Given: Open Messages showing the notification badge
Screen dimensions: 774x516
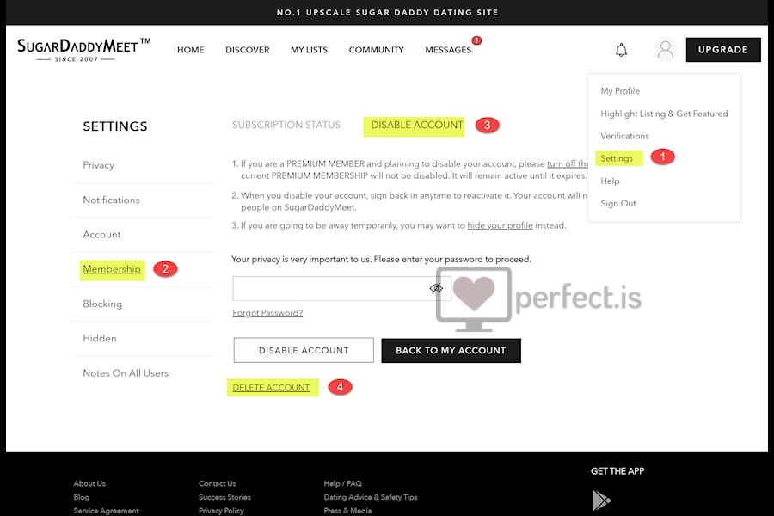Looking at the screenshot, I should (x=448, y=50).
